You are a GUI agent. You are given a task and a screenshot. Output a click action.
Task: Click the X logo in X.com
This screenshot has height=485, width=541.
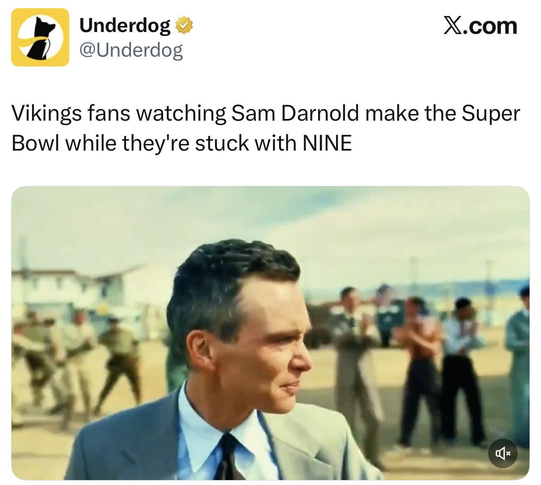tap(452, 25)
